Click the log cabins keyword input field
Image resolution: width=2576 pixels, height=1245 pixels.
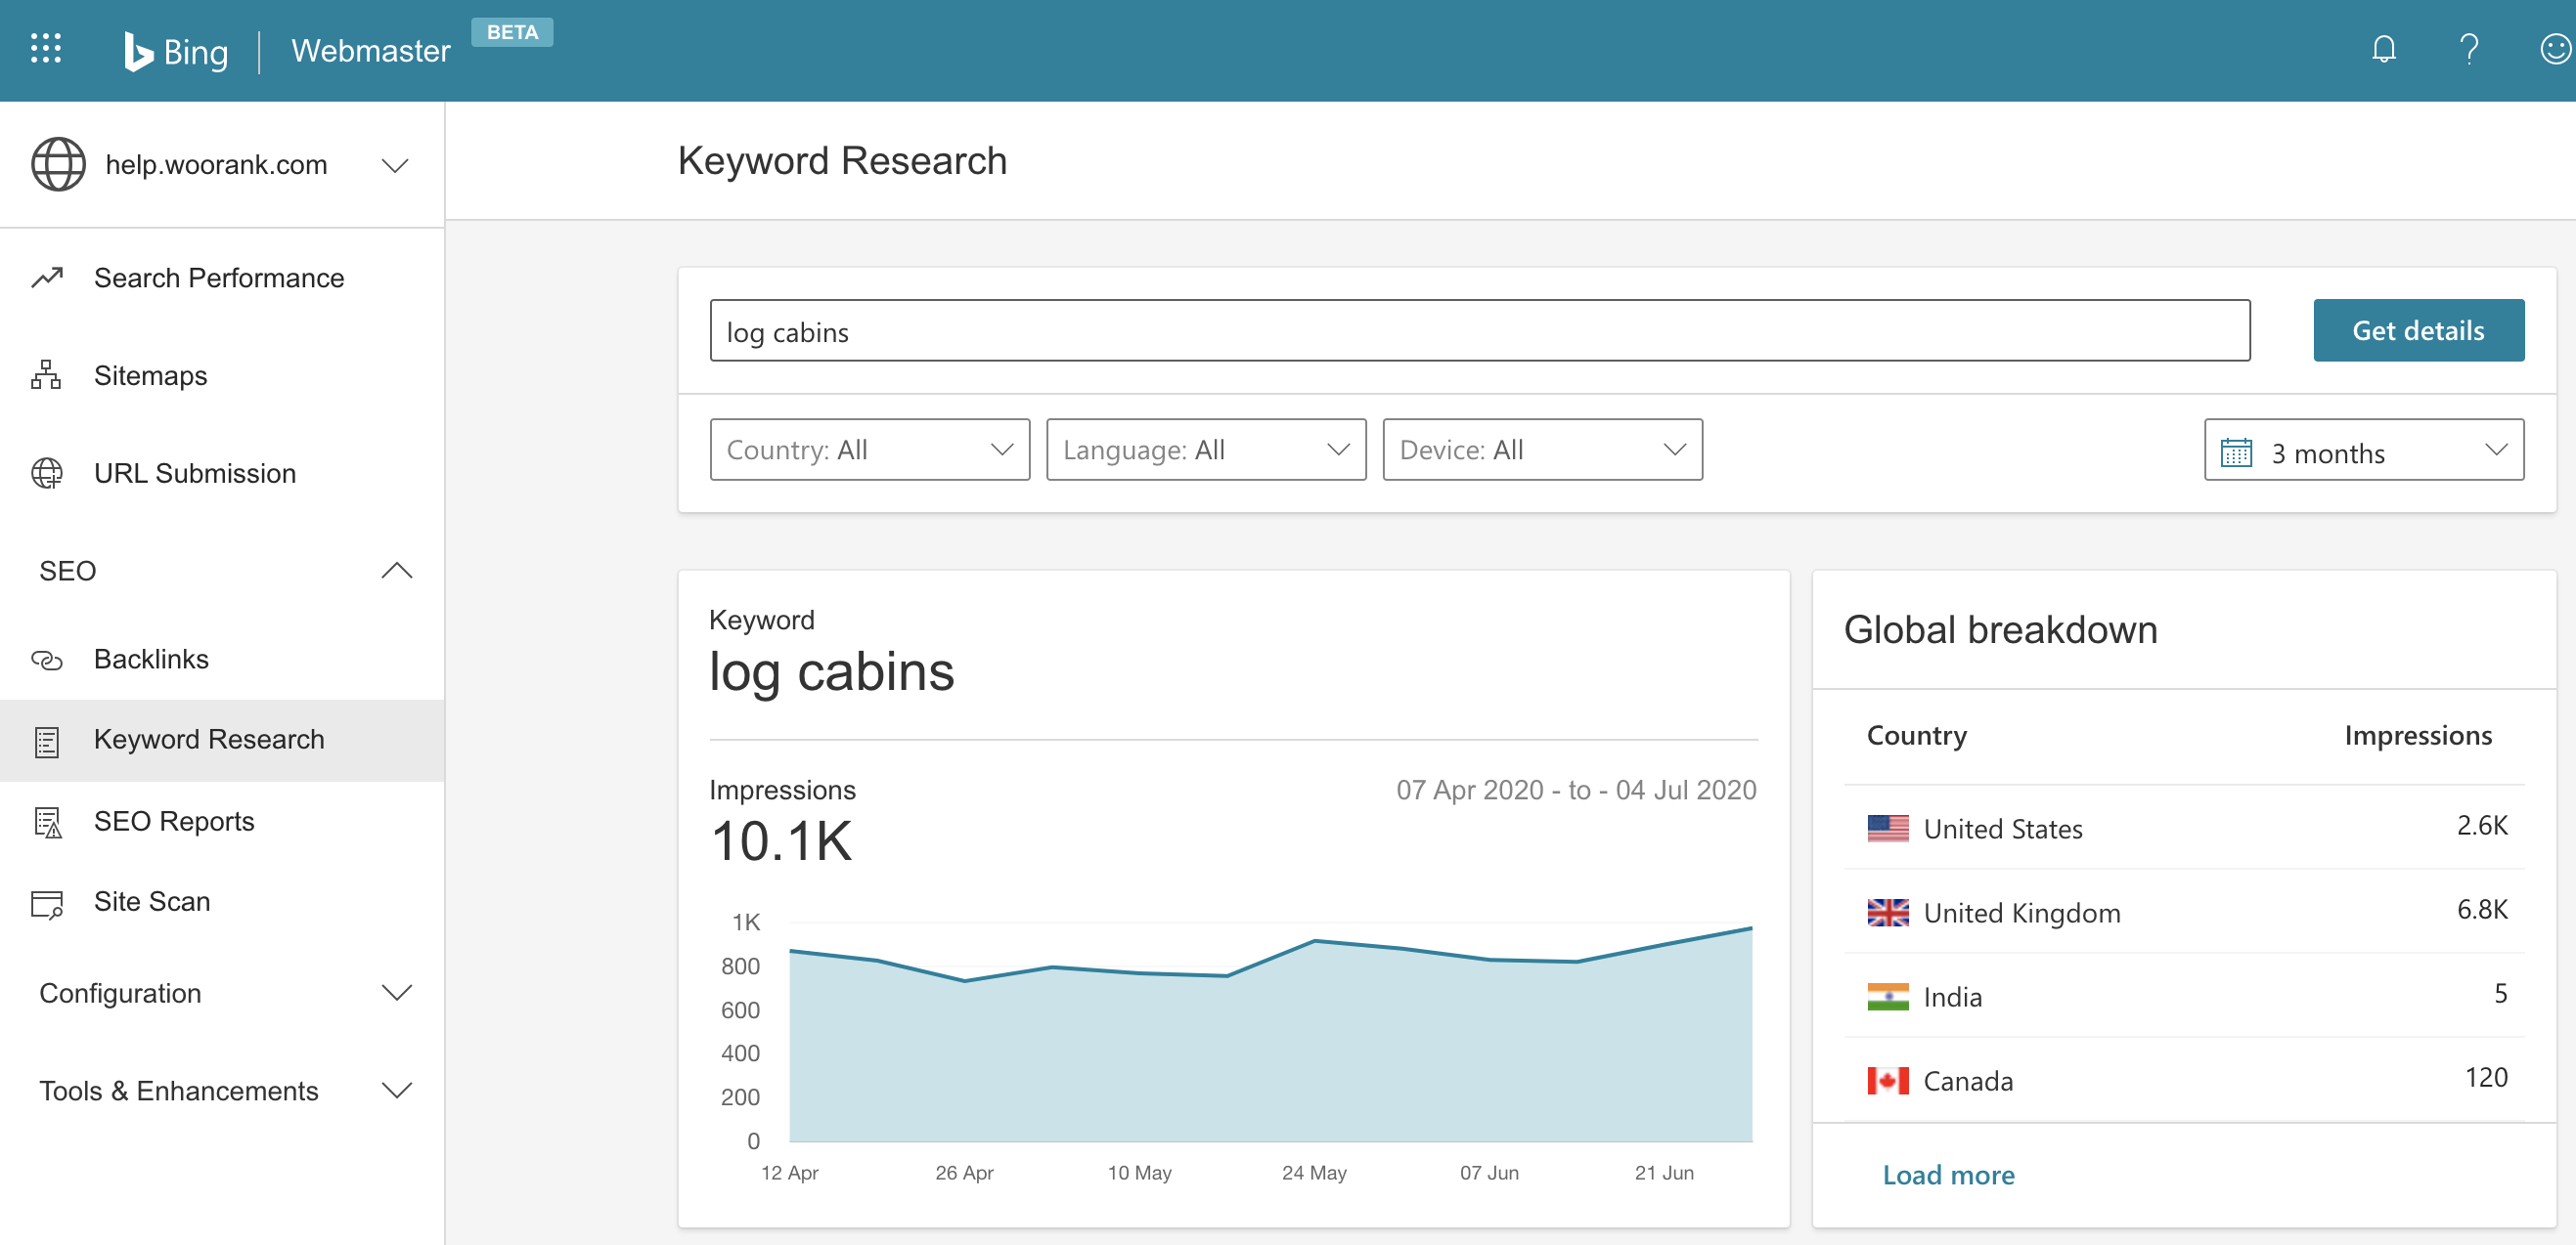[x=1479, y=330]
